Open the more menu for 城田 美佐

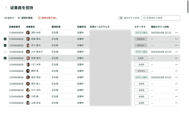point(176,77)
